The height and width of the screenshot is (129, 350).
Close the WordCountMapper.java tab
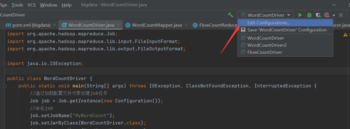(186, 25)
